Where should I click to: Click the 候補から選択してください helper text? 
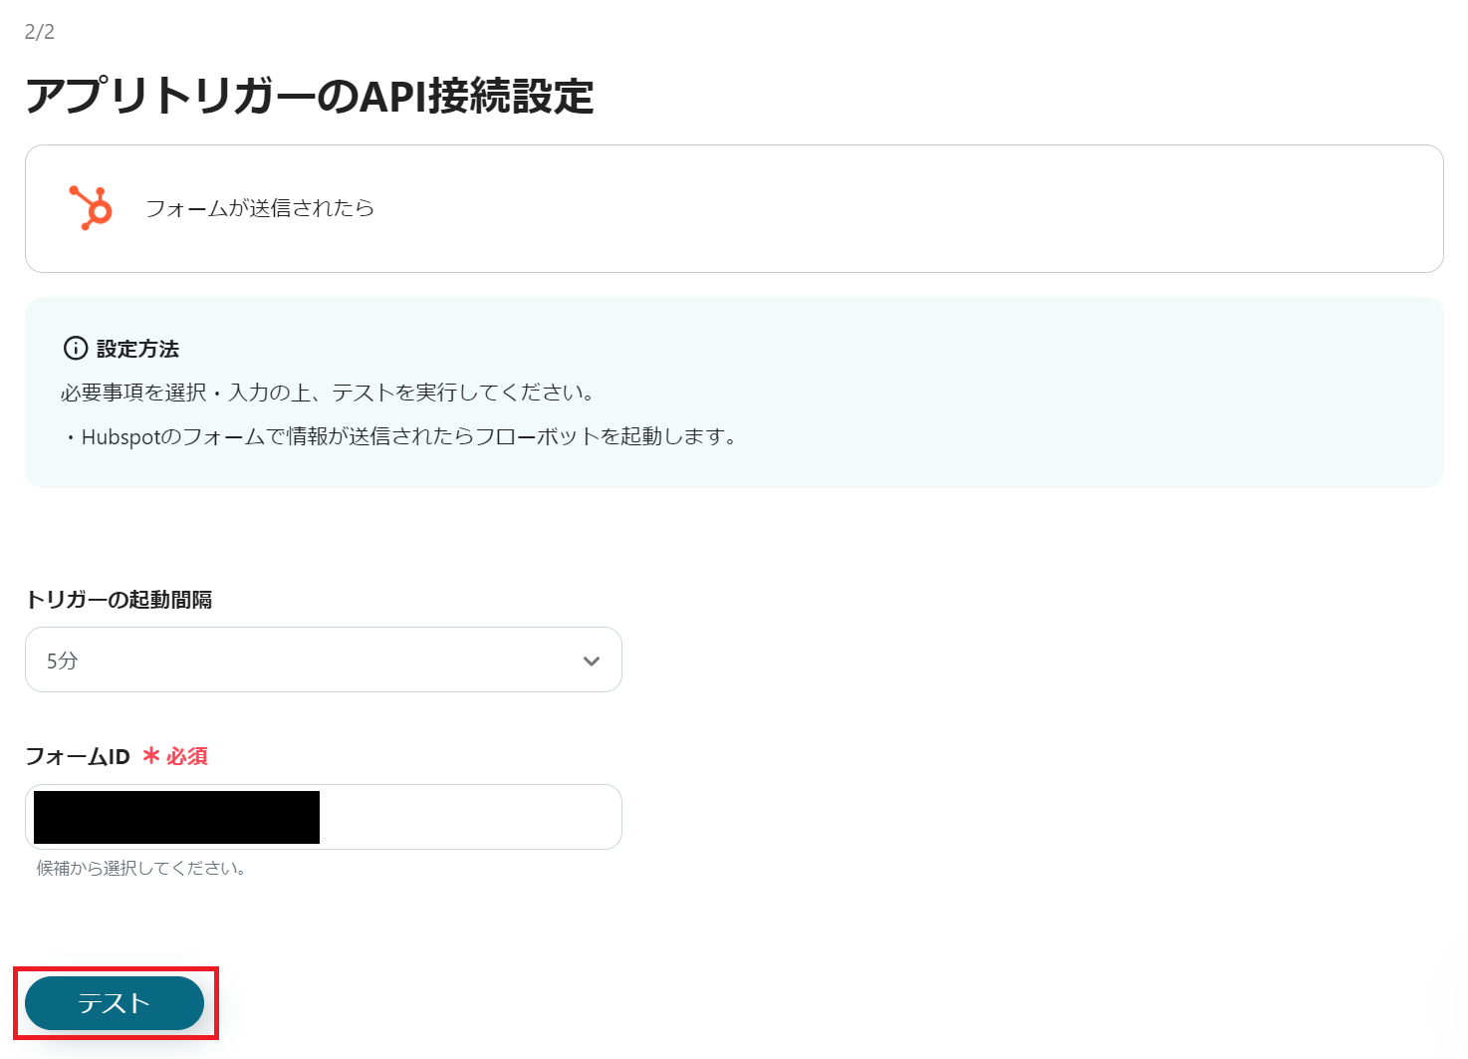point(139,868)
